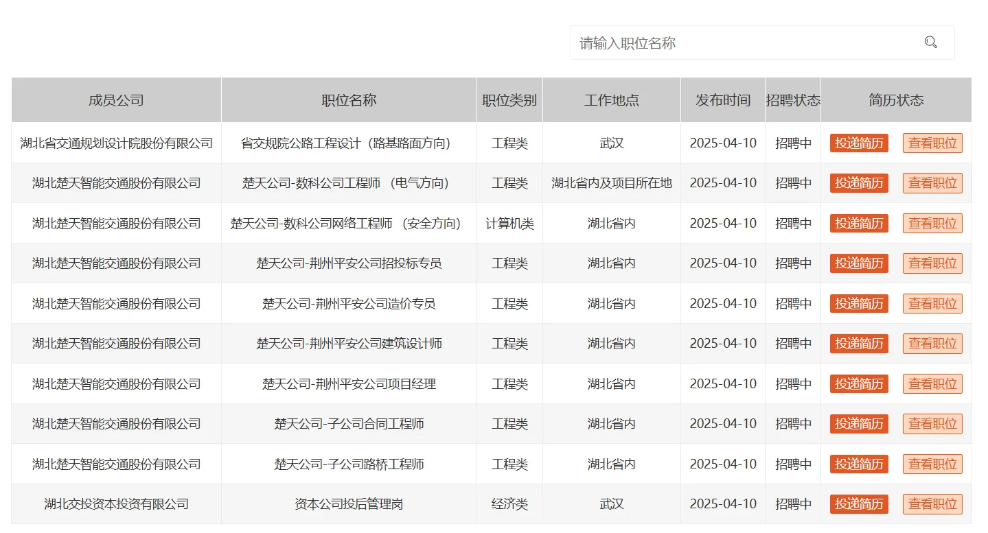The image size is (988, 533).
Task: Click location 湖北省内及项目所在地
Action: click(612, 183)
